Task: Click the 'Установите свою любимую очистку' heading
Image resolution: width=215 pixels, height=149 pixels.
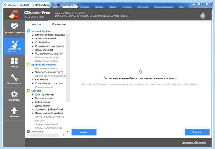Action: click(x=140, y=78)
